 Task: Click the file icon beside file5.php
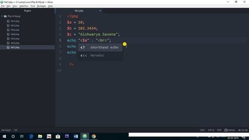coord(8,38)
